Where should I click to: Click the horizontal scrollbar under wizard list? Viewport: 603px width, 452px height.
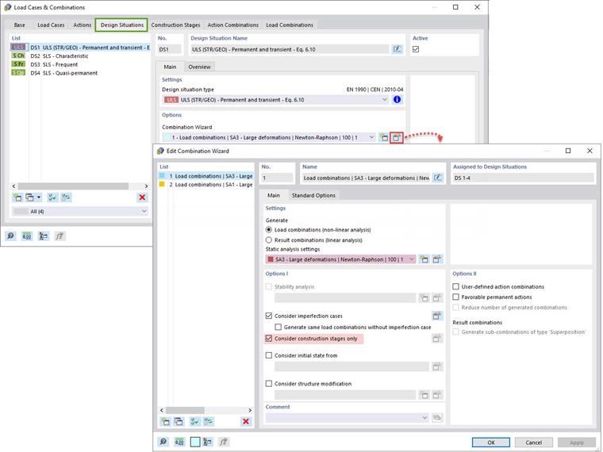186,410
